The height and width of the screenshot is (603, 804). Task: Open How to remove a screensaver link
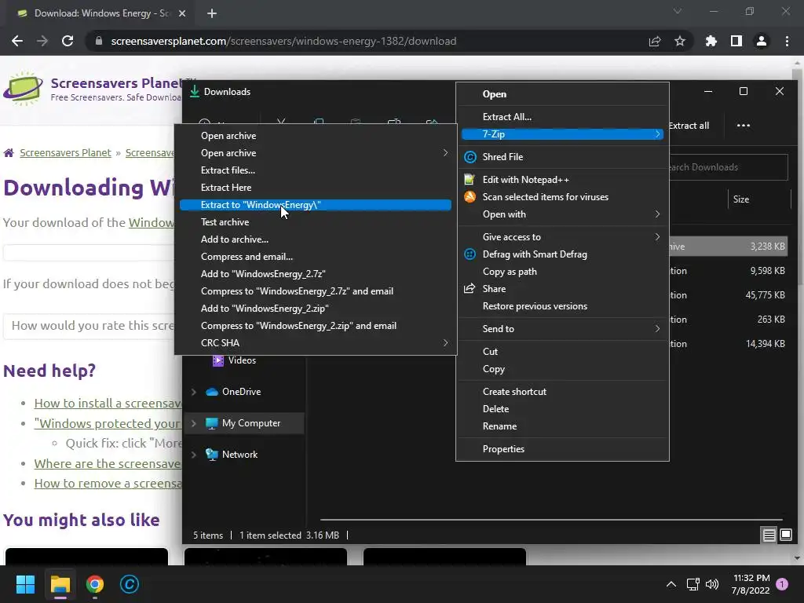tap(108, 484)
